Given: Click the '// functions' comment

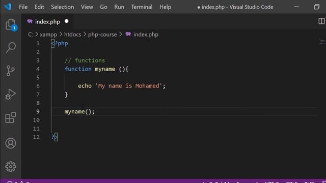Looking at the screenshot, I should [85, 60].
